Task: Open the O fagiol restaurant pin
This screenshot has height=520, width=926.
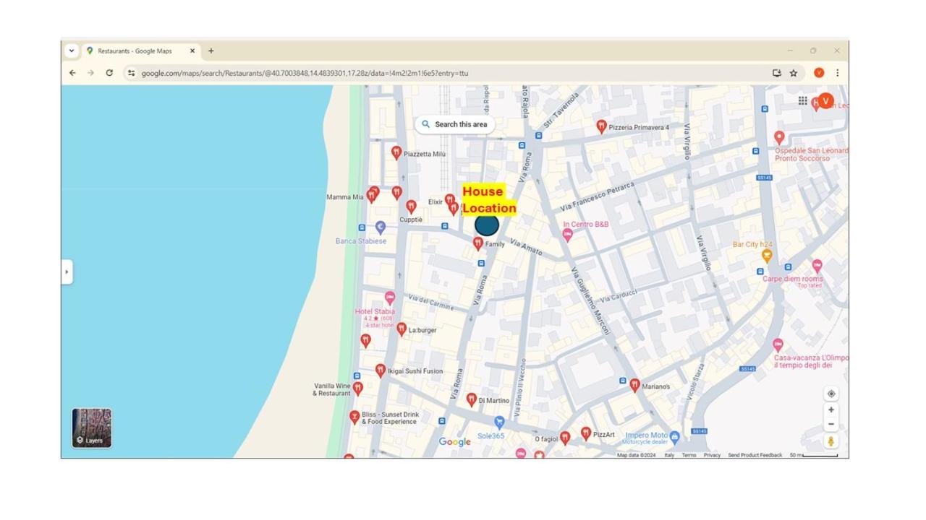Action: [x=565, y=438]
